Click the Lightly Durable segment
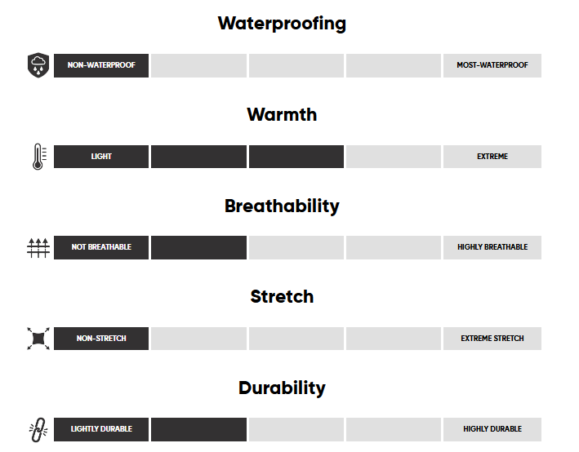 [x=101, y=429]
